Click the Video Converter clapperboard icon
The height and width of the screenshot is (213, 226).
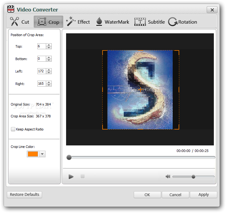(11, 9)
